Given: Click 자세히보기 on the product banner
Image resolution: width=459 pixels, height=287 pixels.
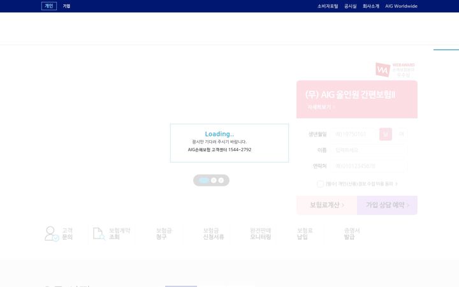Looking at the screenshot, I should click(x=321, y=107).
